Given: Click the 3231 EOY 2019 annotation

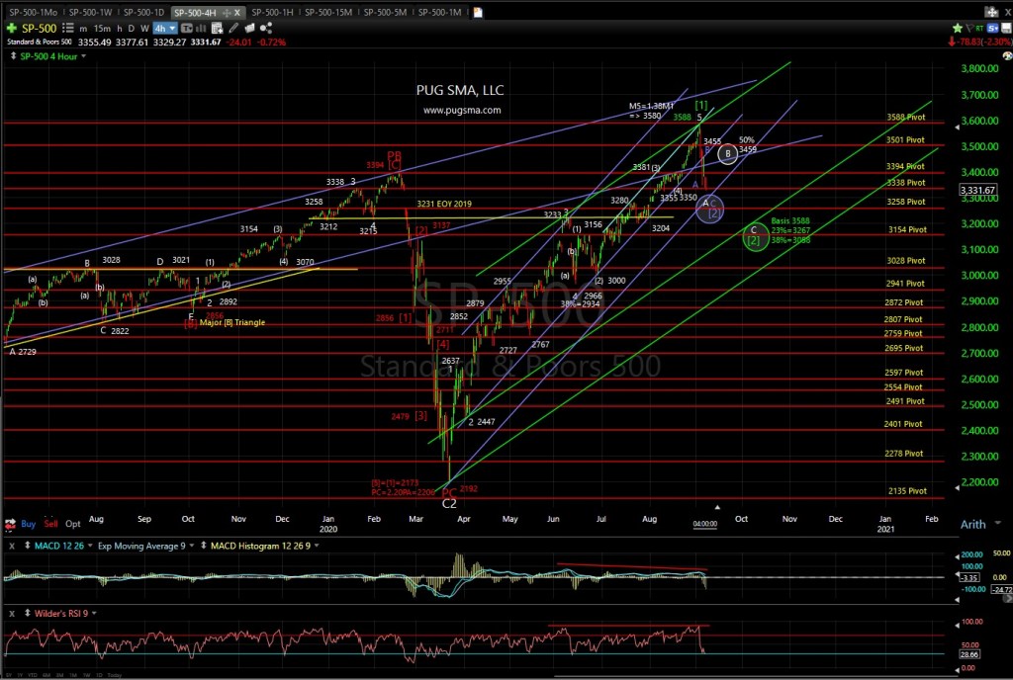Looking at the screenshot, I should [444, 204].
